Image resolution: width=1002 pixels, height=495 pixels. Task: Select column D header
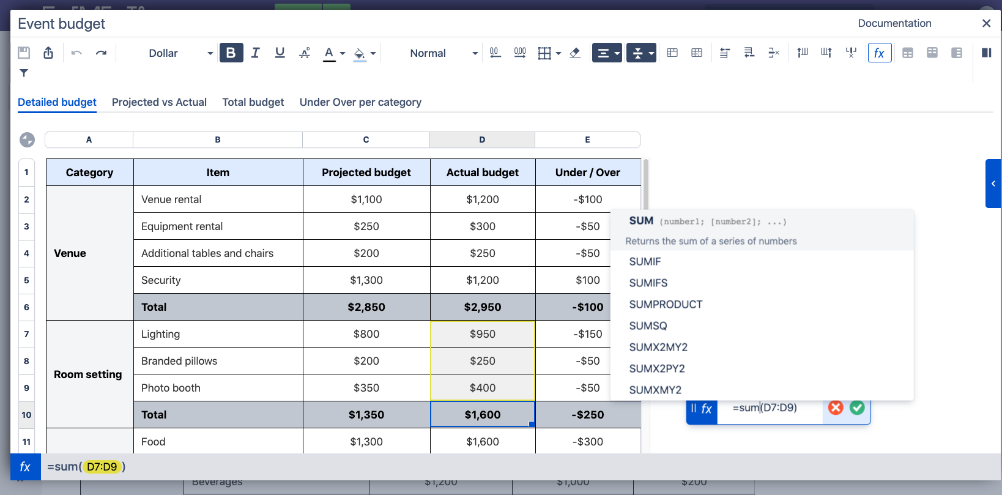pos(482,140)
